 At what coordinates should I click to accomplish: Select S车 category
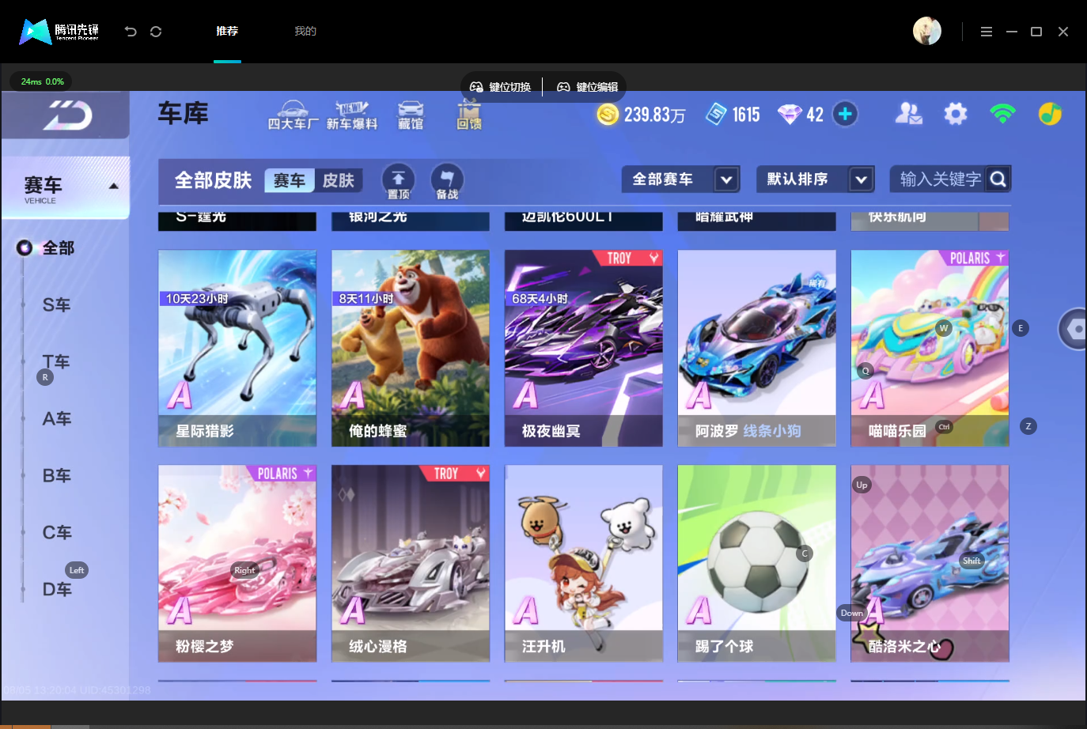click(57, 305)
